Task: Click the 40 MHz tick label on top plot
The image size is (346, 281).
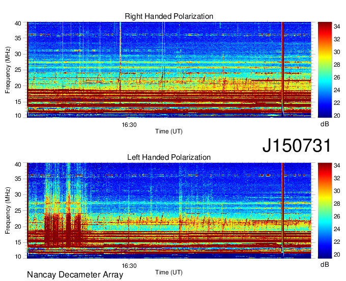Action: click(18, 23)
